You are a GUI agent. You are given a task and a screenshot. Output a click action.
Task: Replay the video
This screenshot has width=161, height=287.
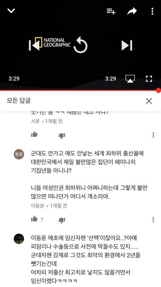tap(80, 45)
